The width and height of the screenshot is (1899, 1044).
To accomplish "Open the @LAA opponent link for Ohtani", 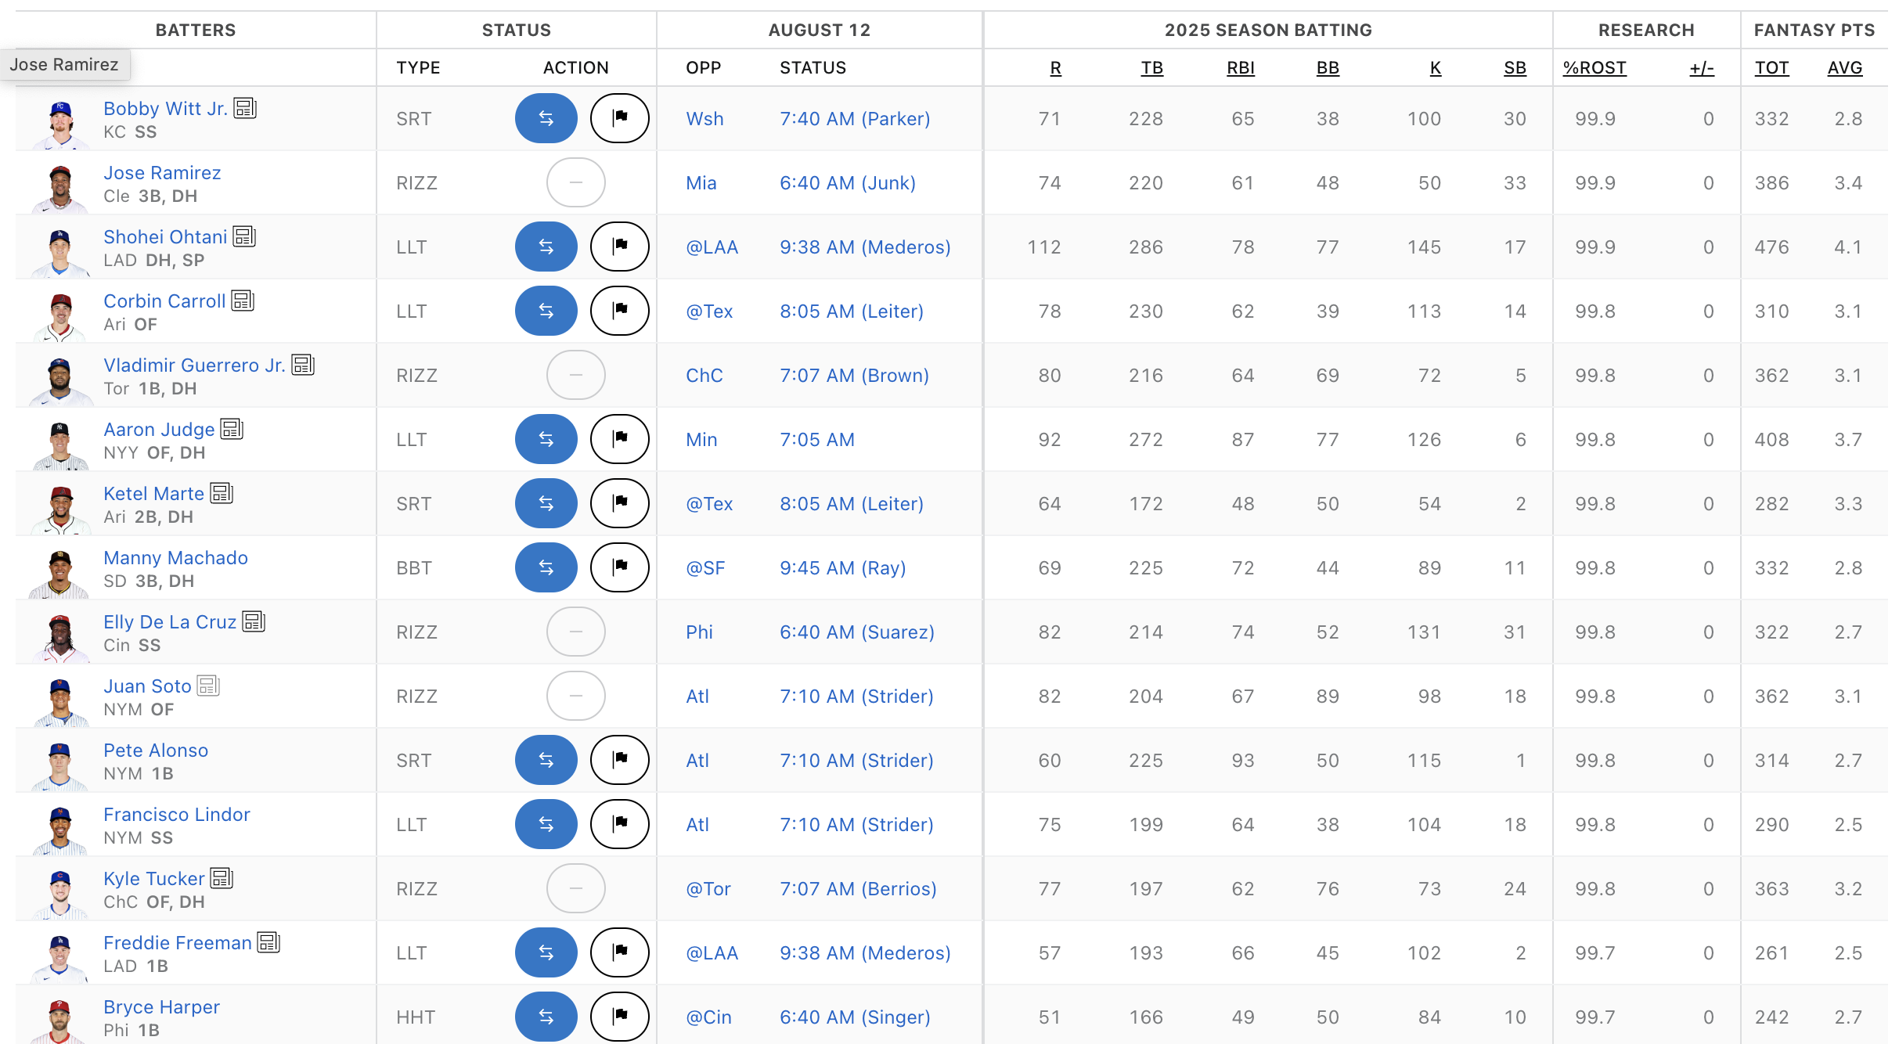I will (x=712, y=247).
